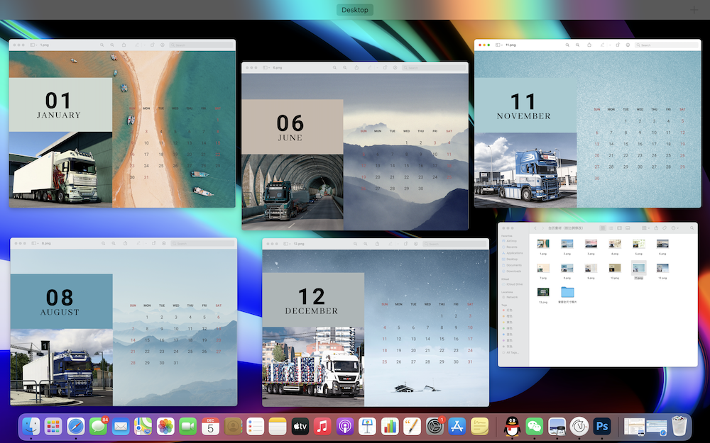
Task: Open the Trash in the Dock
Action: coord(679,426)
